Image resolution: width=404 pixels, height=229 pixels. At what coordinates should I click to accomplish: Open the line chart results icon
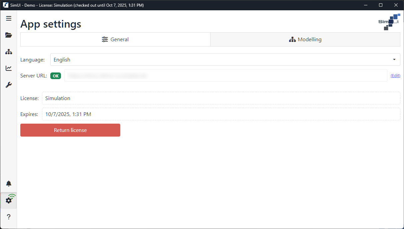[9, 68]
